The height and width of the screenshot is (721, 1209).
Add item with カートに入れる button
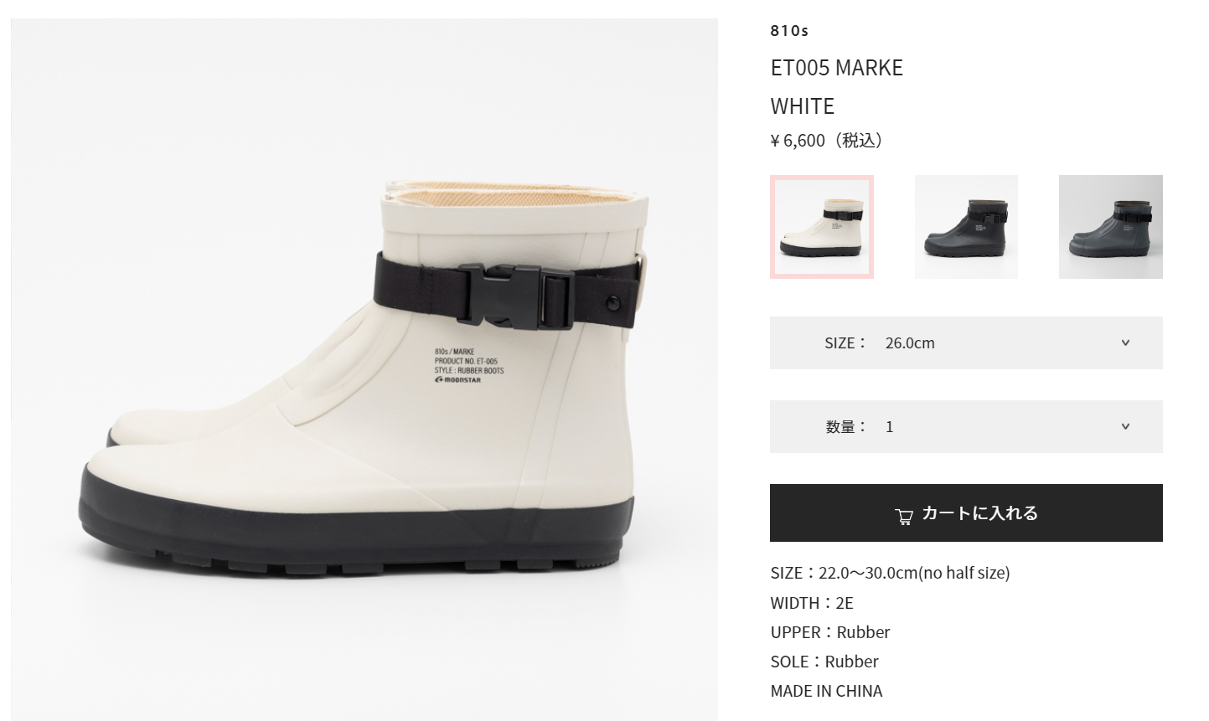[966, 512]
